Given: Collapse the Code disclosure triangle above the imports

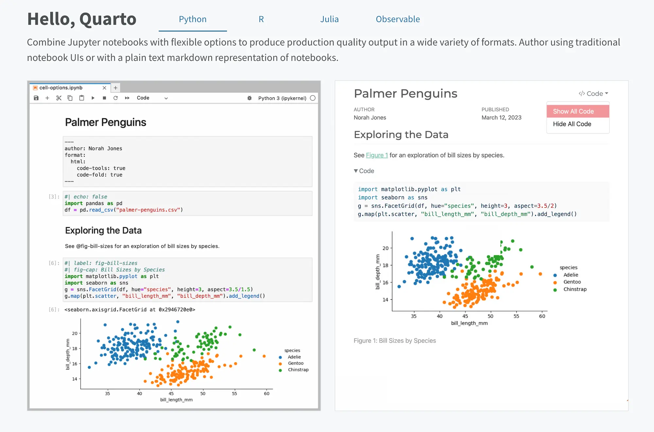Looking at the screenshot, I should click(356, 171).
